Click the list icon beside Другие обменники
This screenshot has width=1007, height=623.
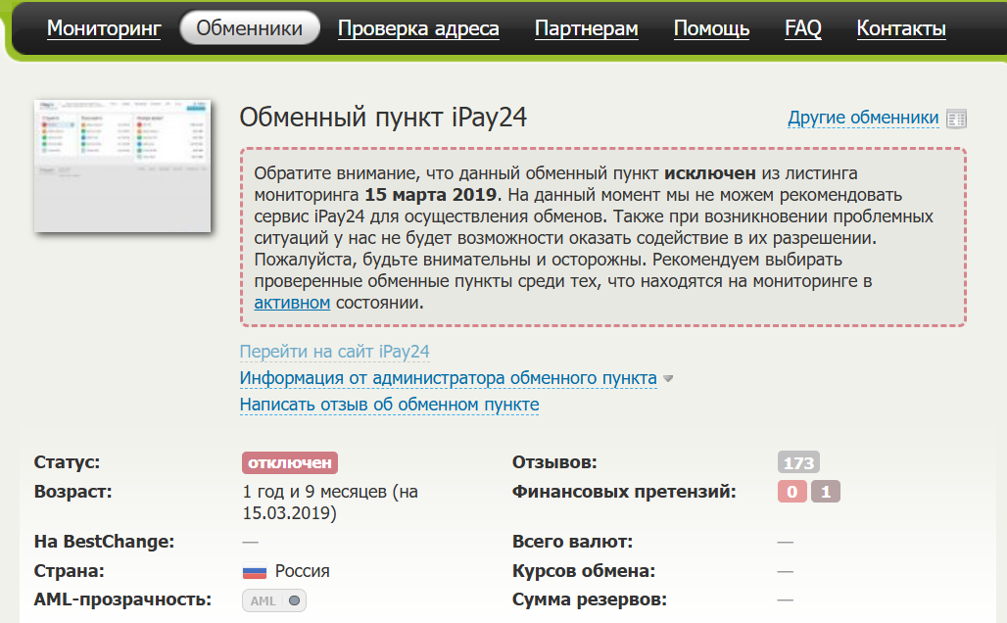(x=956, y=119)
